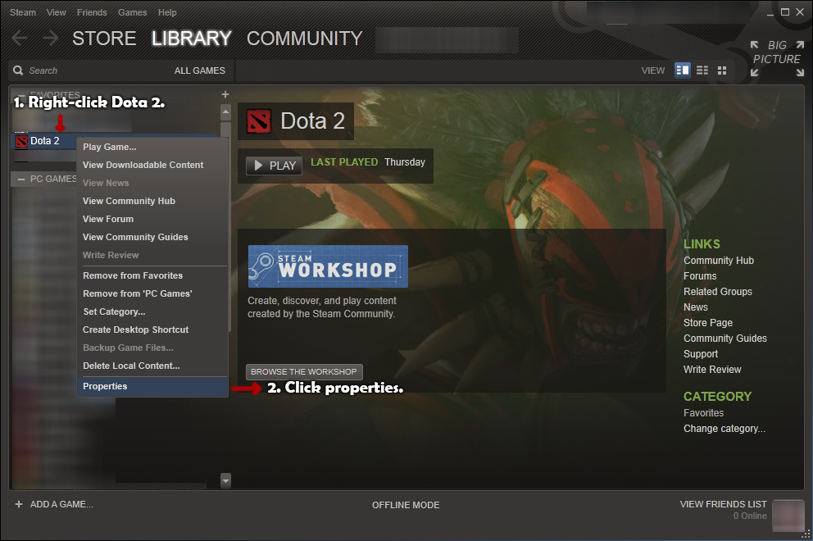Open Support link
This screenshot has height=541, width=813.
[701, 354]
